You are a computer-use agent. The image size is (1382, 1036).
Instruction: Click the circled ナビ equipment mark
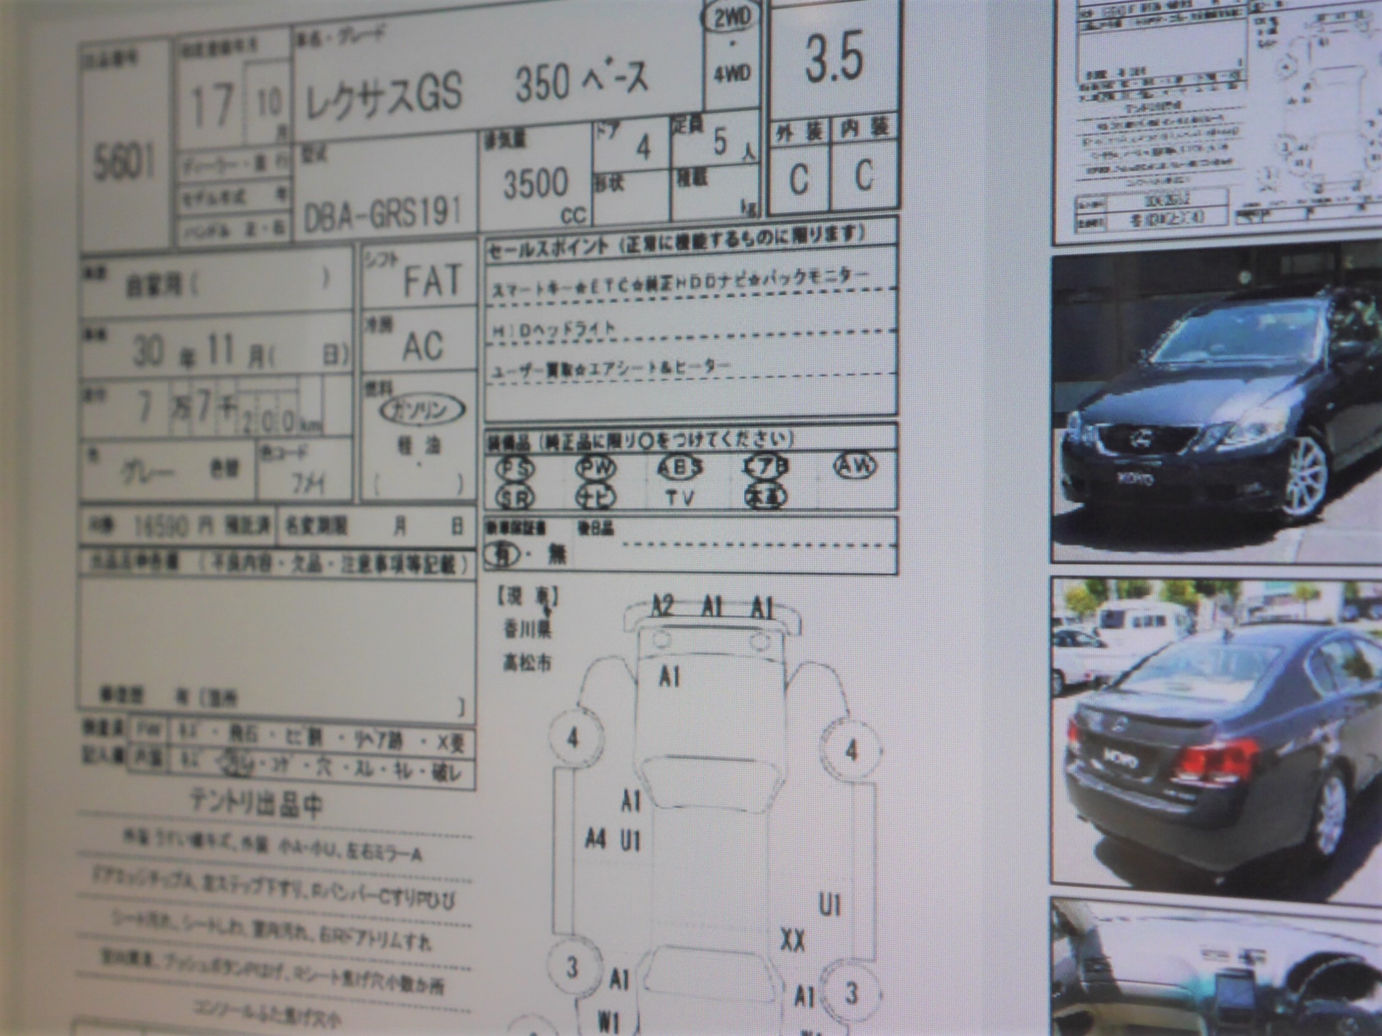coord(595,497)
